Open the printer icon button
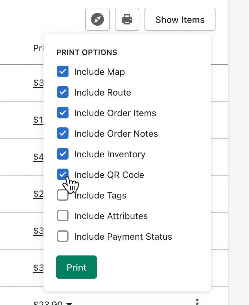Screen dimensions: 249x305 pos(127,19)
